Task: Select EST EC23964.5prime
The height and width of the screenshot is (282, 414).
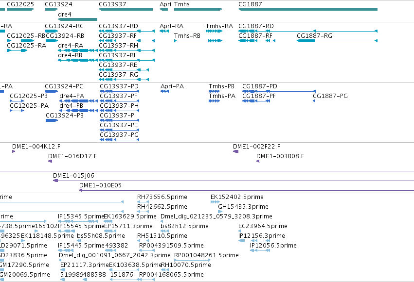Action: 239,231
